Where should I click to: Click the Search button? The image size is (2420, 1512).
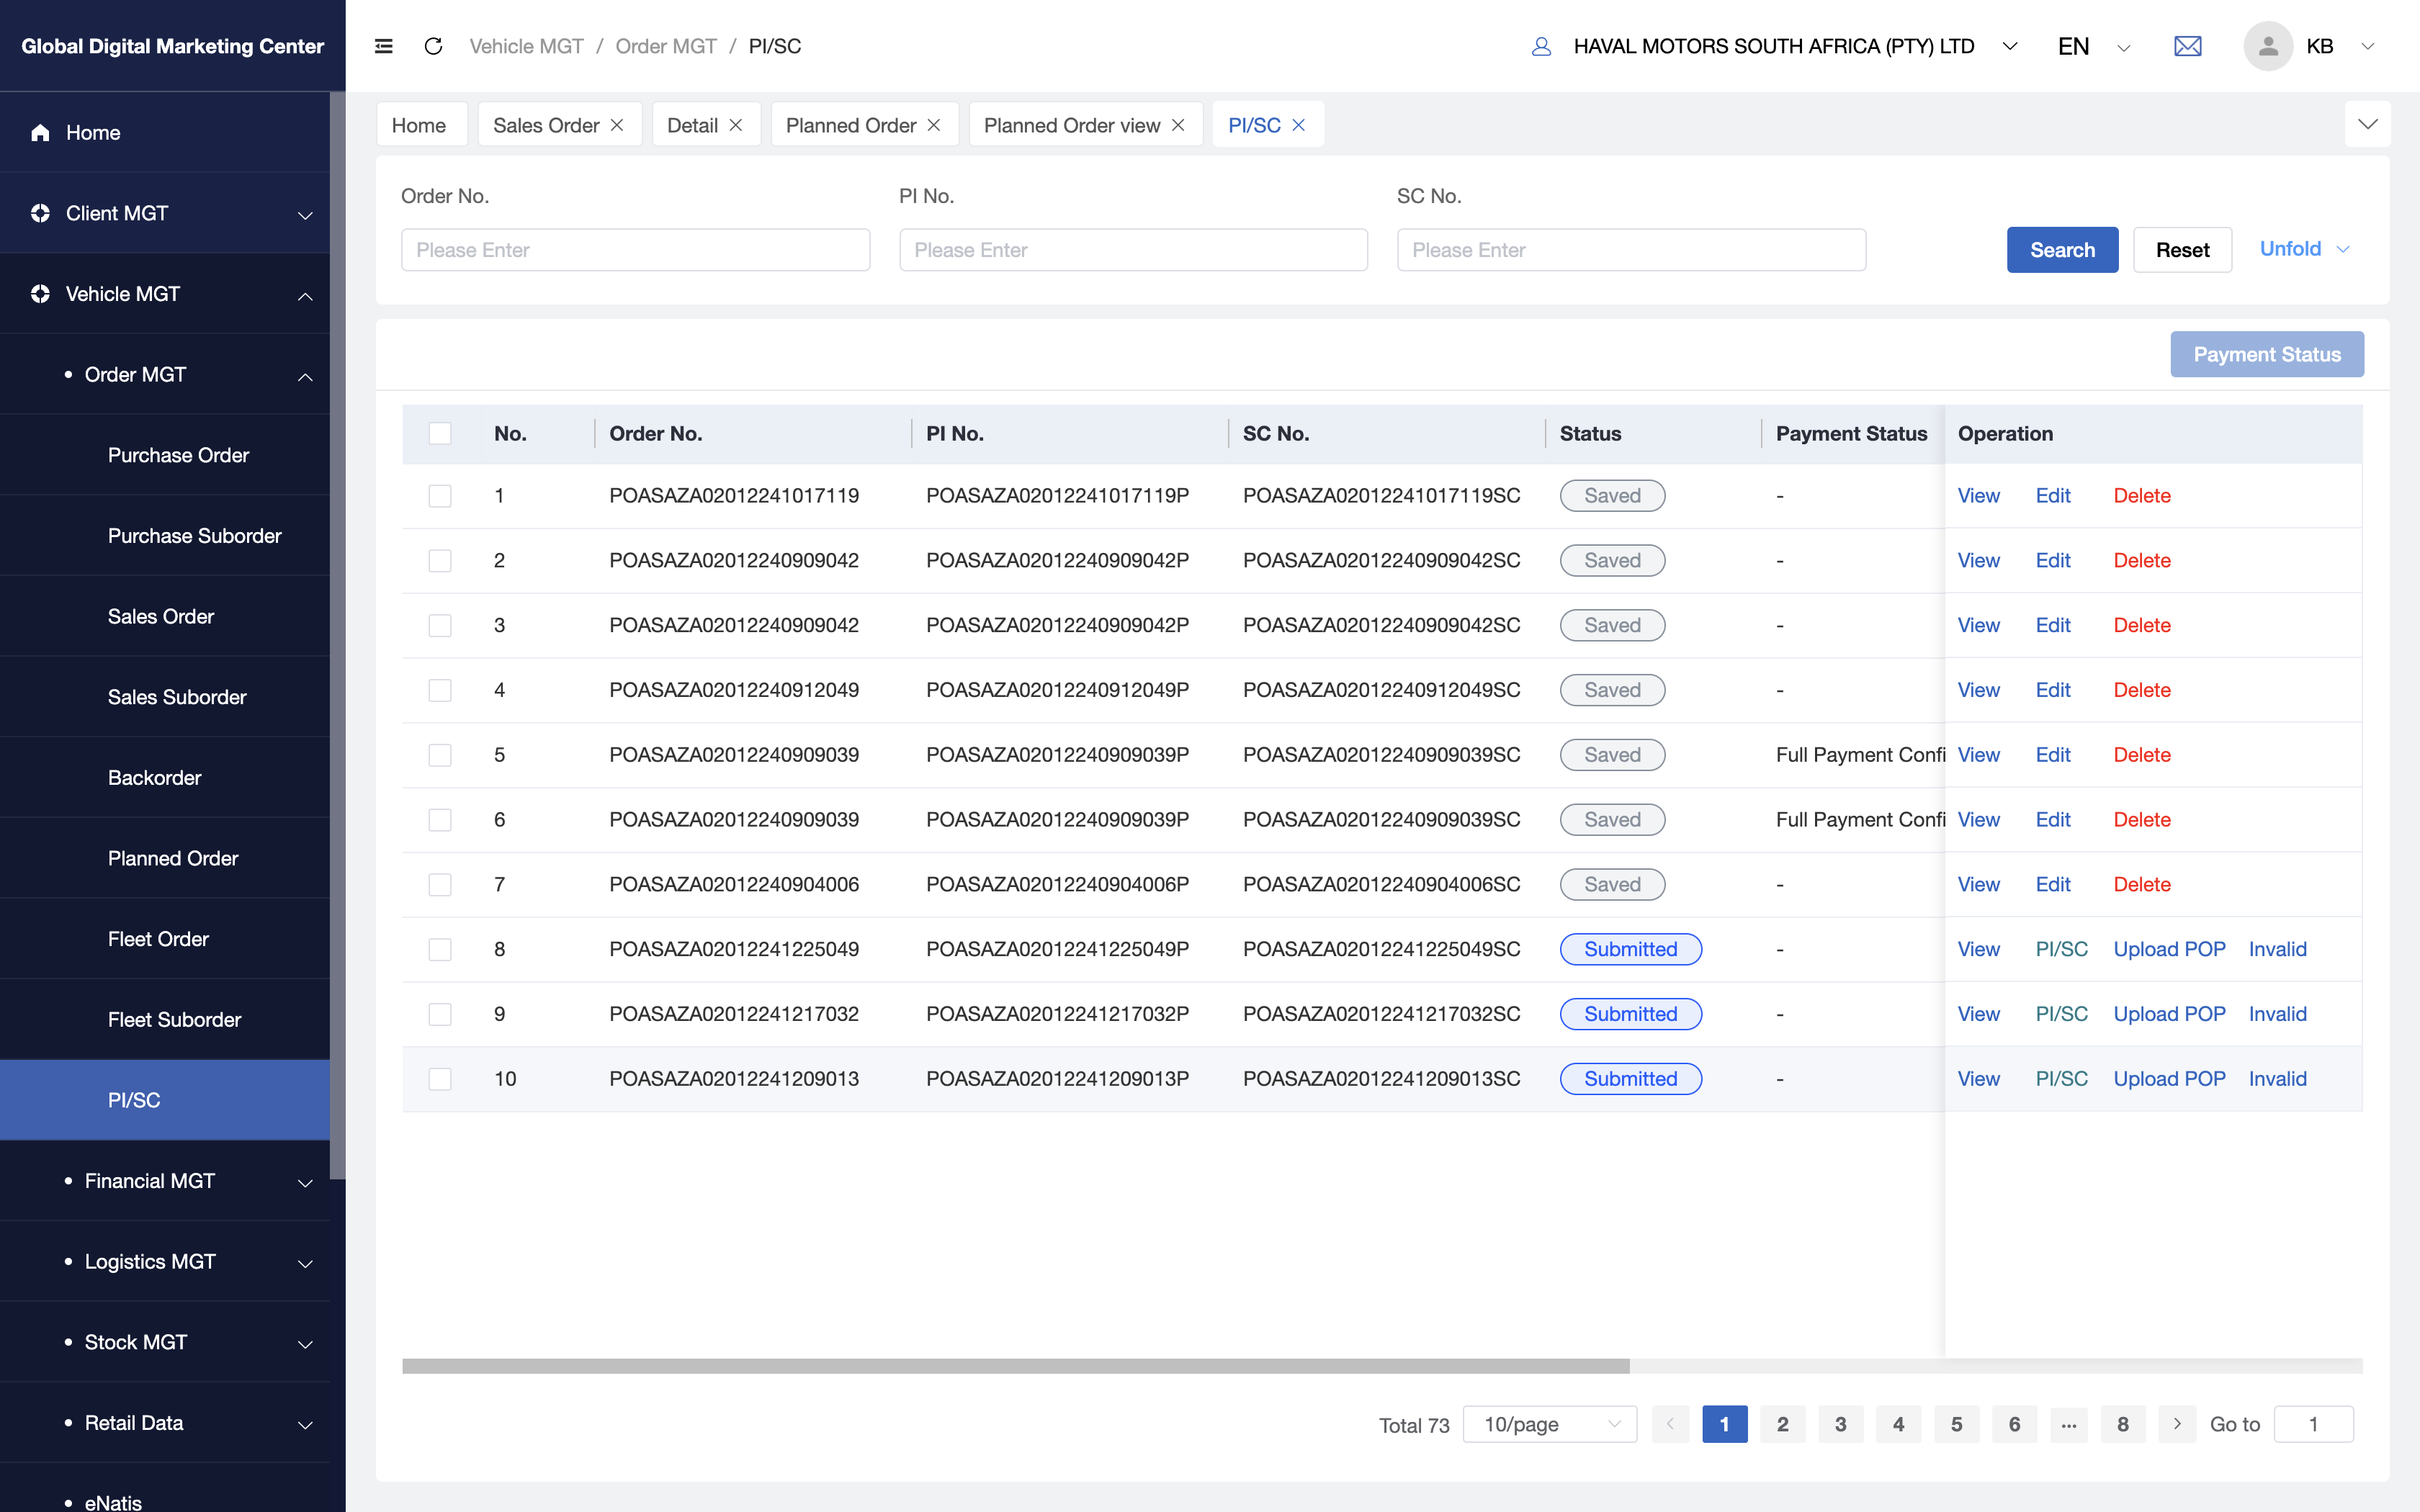pyautogui.click(x=2062, y=250)
